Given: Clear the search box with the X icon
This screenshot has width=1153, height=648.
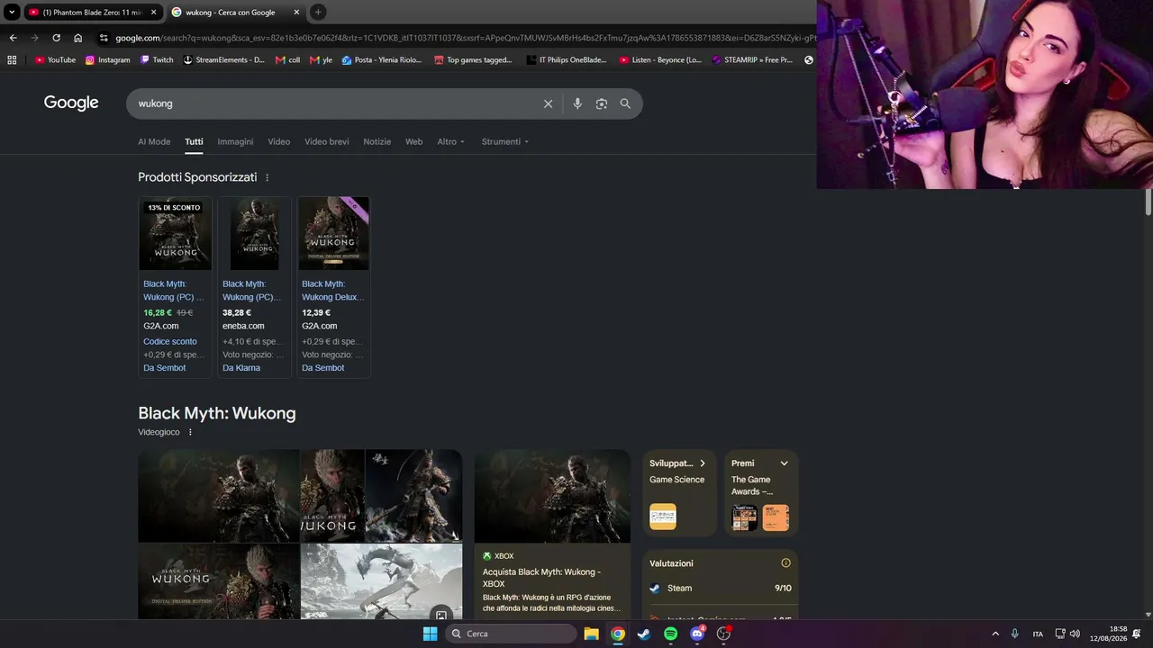Looking at the screenshot, I should (x=548, y=103).
